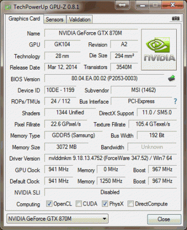The height and width of the screenshot is (230, 187).
Task: Click the Texture Fillrate field 105.4 GTexel/s
Action: click(153, 124)
